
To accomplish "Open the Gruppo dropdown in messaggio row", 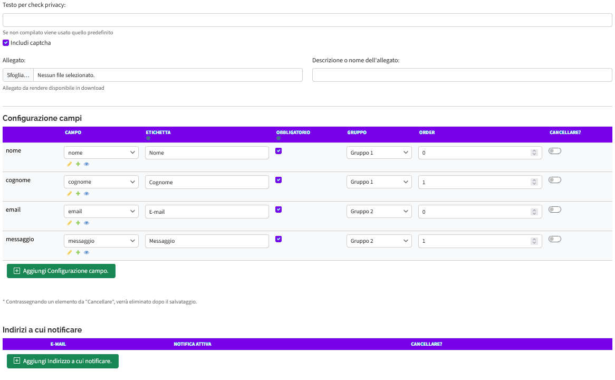I will [379, 241].
